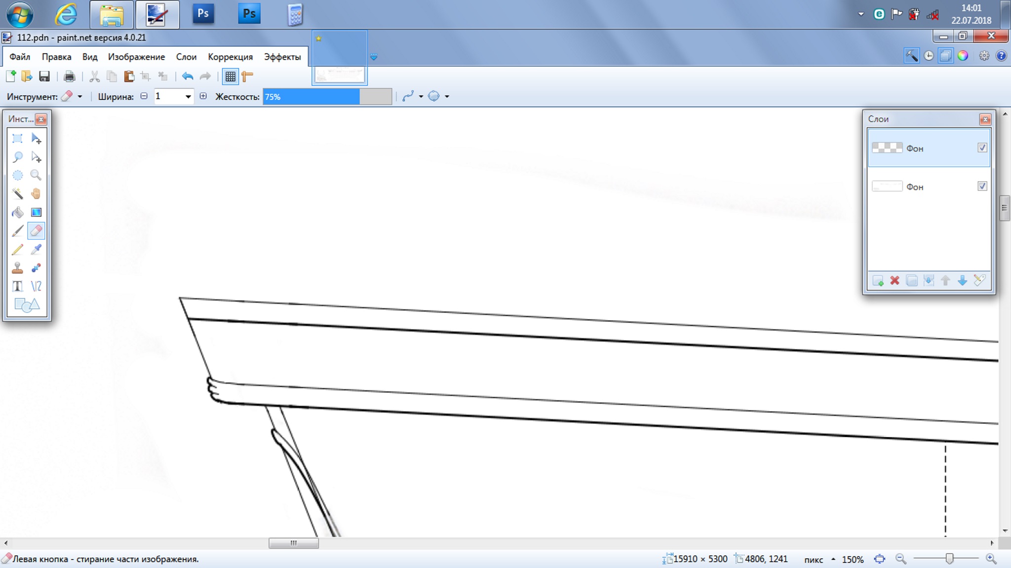Select the Move Selected Pixels tool

coord(36,139)
